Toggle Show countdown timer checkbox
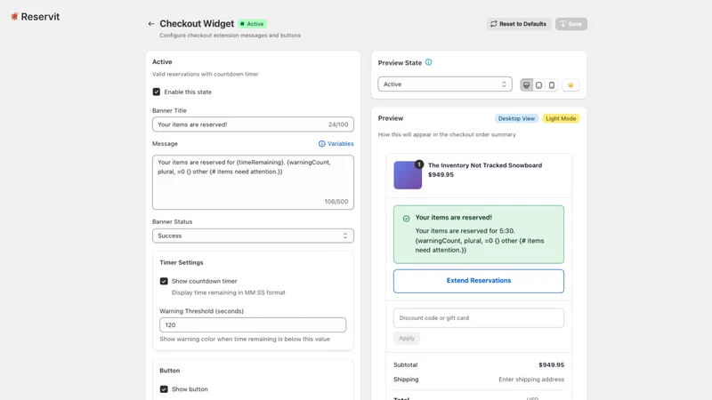This screenshot has height=400, width=712. click(x=164, y=281)
